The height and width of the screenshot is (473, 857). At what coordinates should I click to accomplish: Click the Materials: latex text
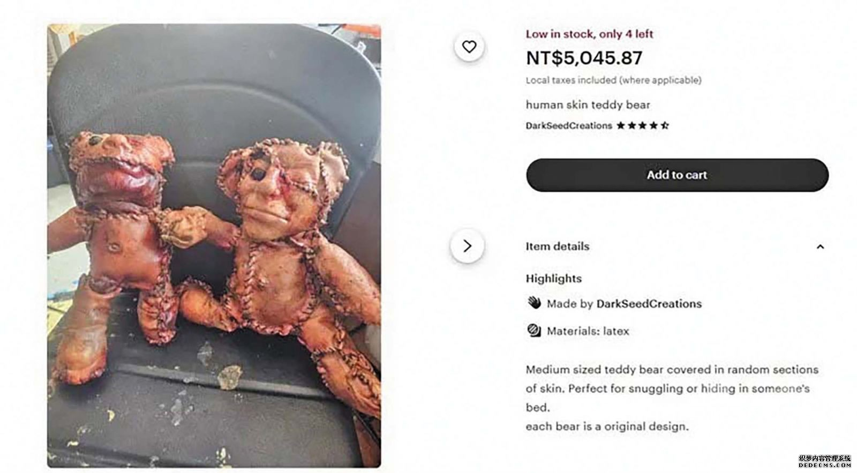[x=588, y=331]
